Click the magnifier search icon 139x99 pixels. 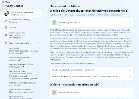6,27
